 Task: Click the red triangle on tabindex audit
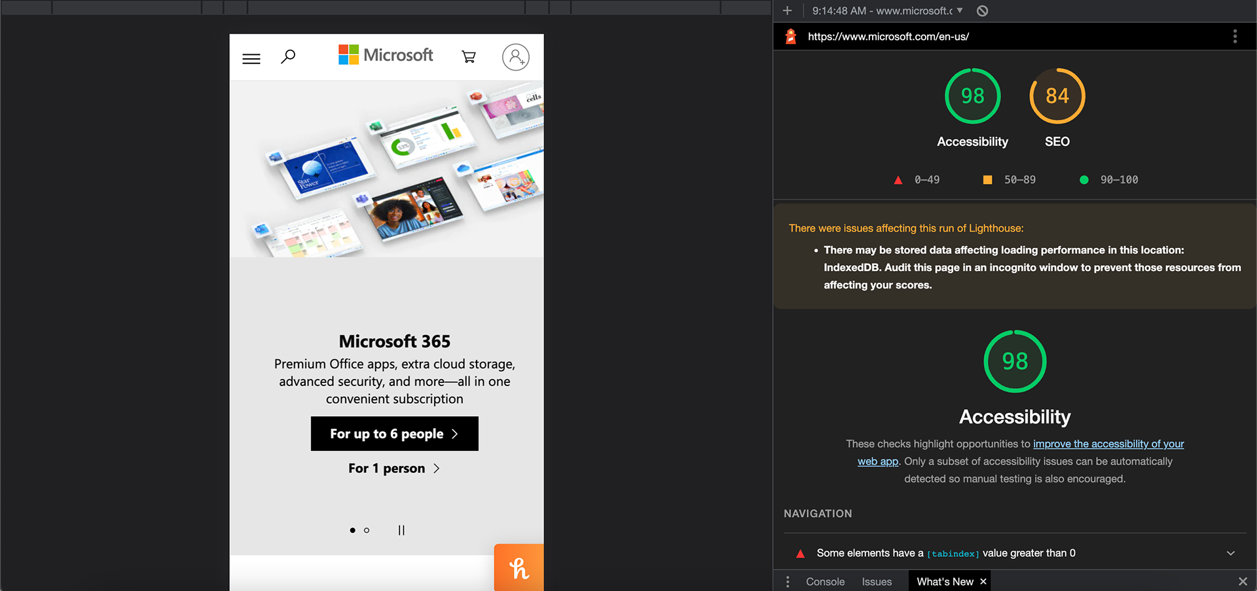point(800,554)
